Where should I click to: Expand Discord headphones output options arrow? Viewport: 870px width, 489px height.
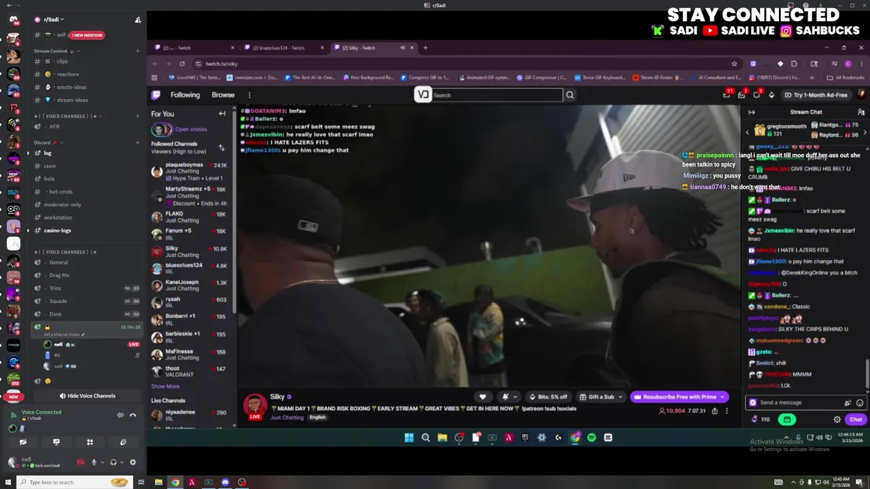[x=122, y=463]
